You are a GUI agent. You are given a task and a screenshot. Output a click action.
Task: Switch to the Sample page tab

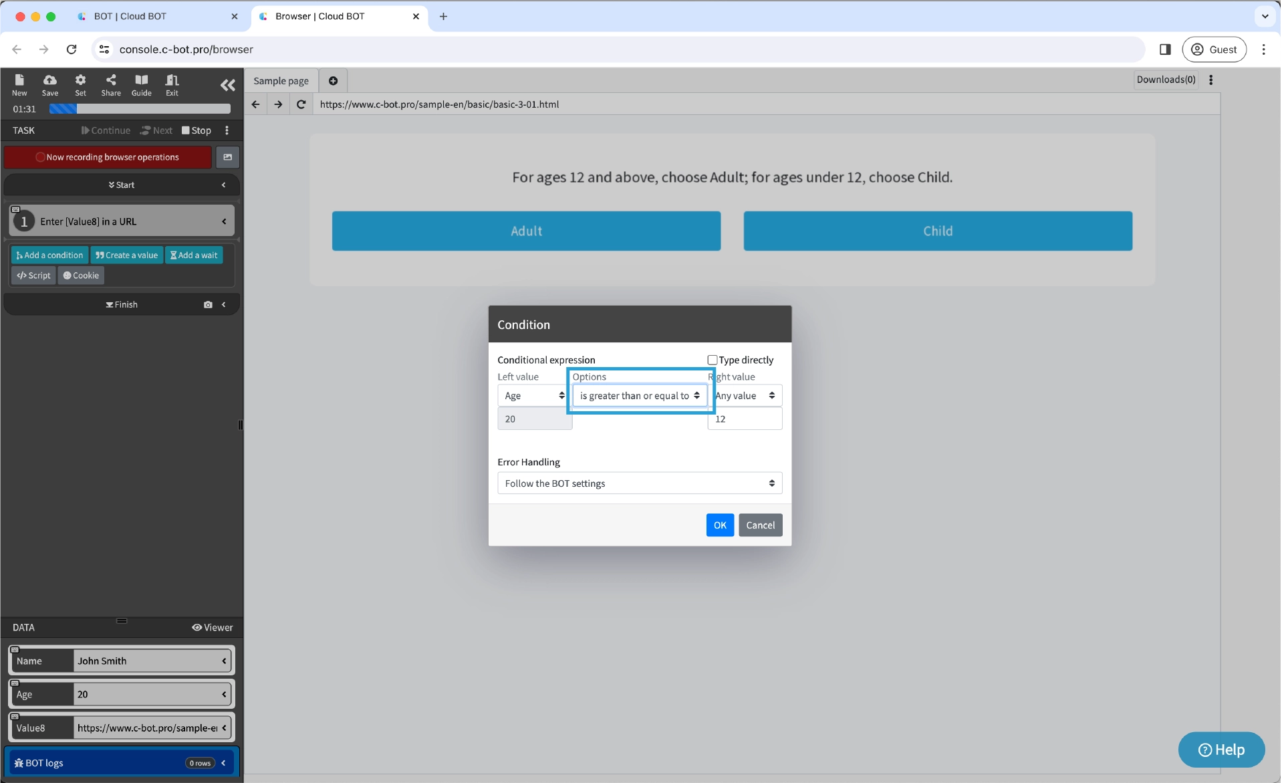tap(281, 81)
